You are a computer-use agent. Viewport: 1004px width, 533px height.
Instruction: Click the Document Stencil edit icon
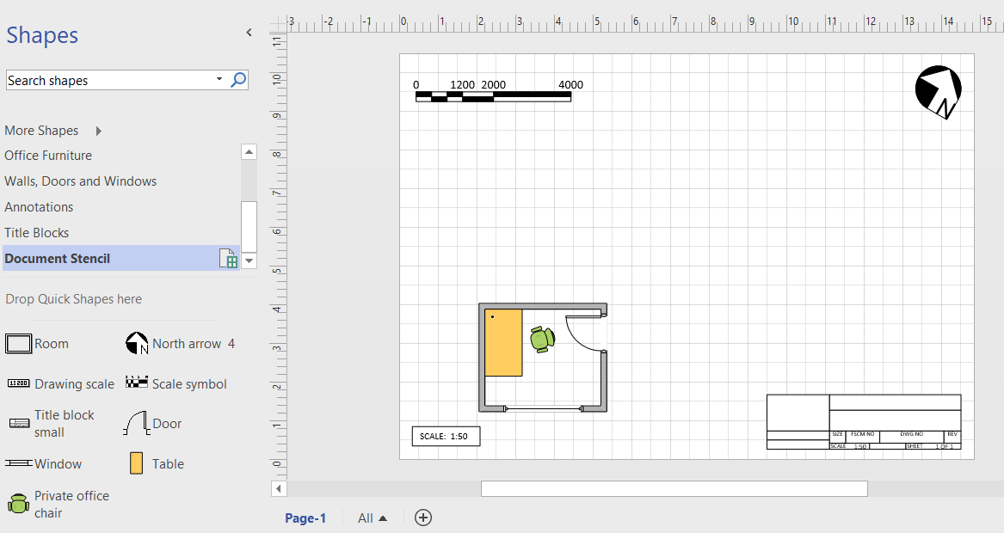tap(228, 258)
